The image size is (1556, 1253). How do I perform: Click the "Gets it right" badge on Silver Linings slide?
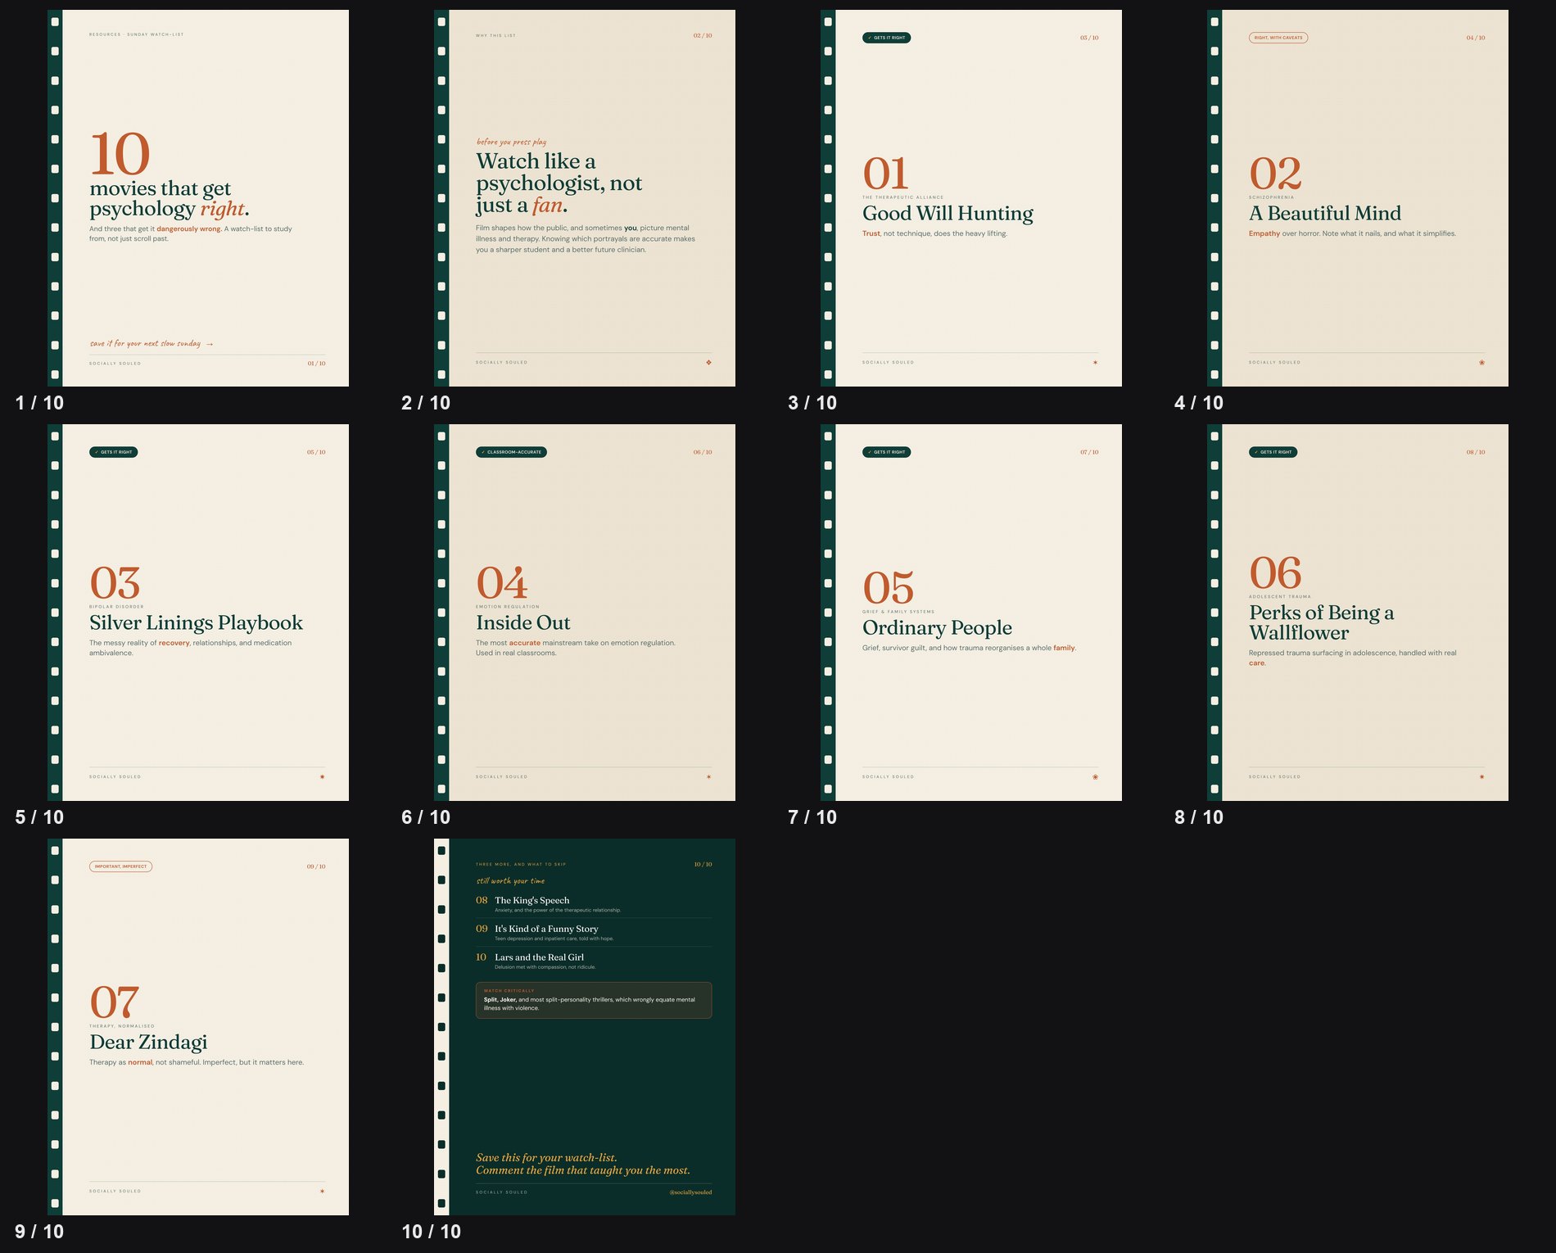(x=114, y=452)
